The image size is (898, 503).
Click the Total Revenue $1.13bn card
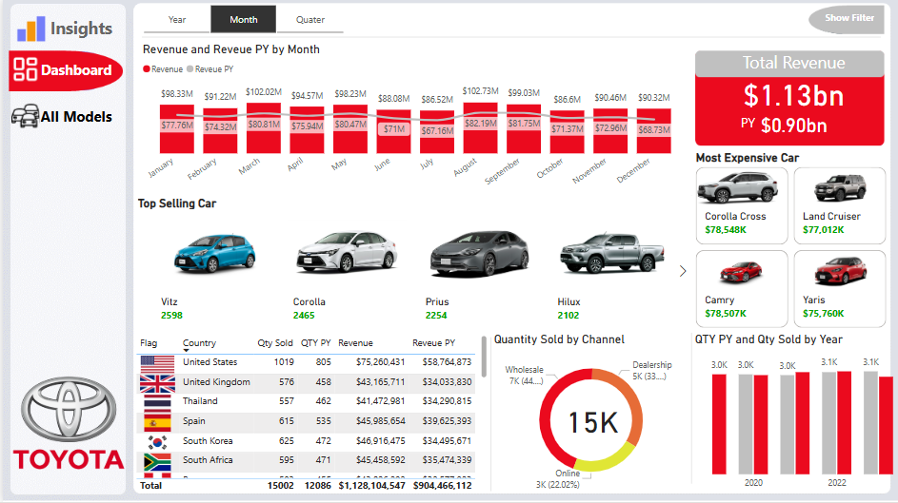tap(789, 98)
